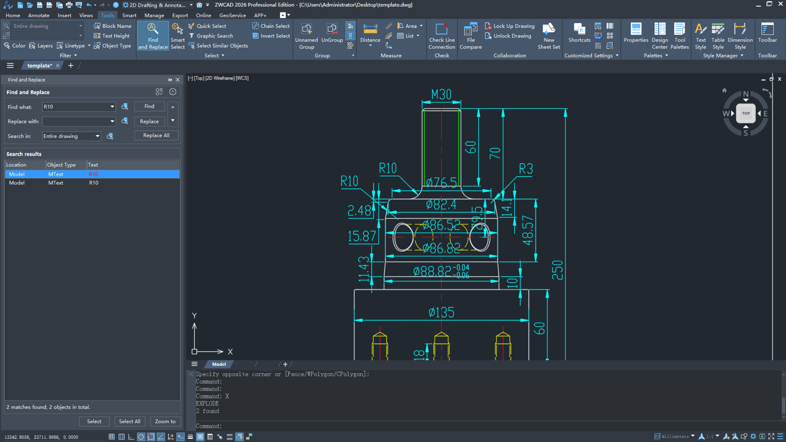Switch to the Annotate ribbon tab
Image resolution: width=786 pixels, height=442 pixels.
(39, 15)
